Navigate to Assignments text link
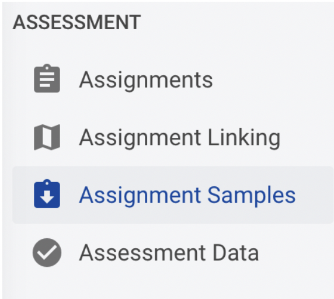334x299 pixels. [x=146, y=80]
